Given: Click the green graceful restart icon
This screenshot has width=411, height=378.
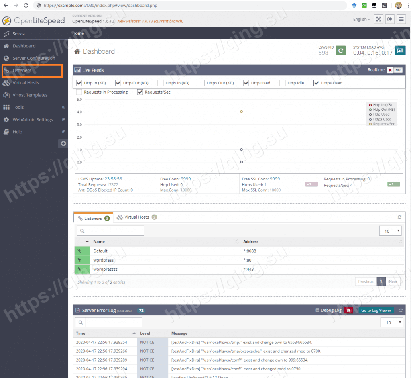Looking at the screenshot, I should point(340,51).
